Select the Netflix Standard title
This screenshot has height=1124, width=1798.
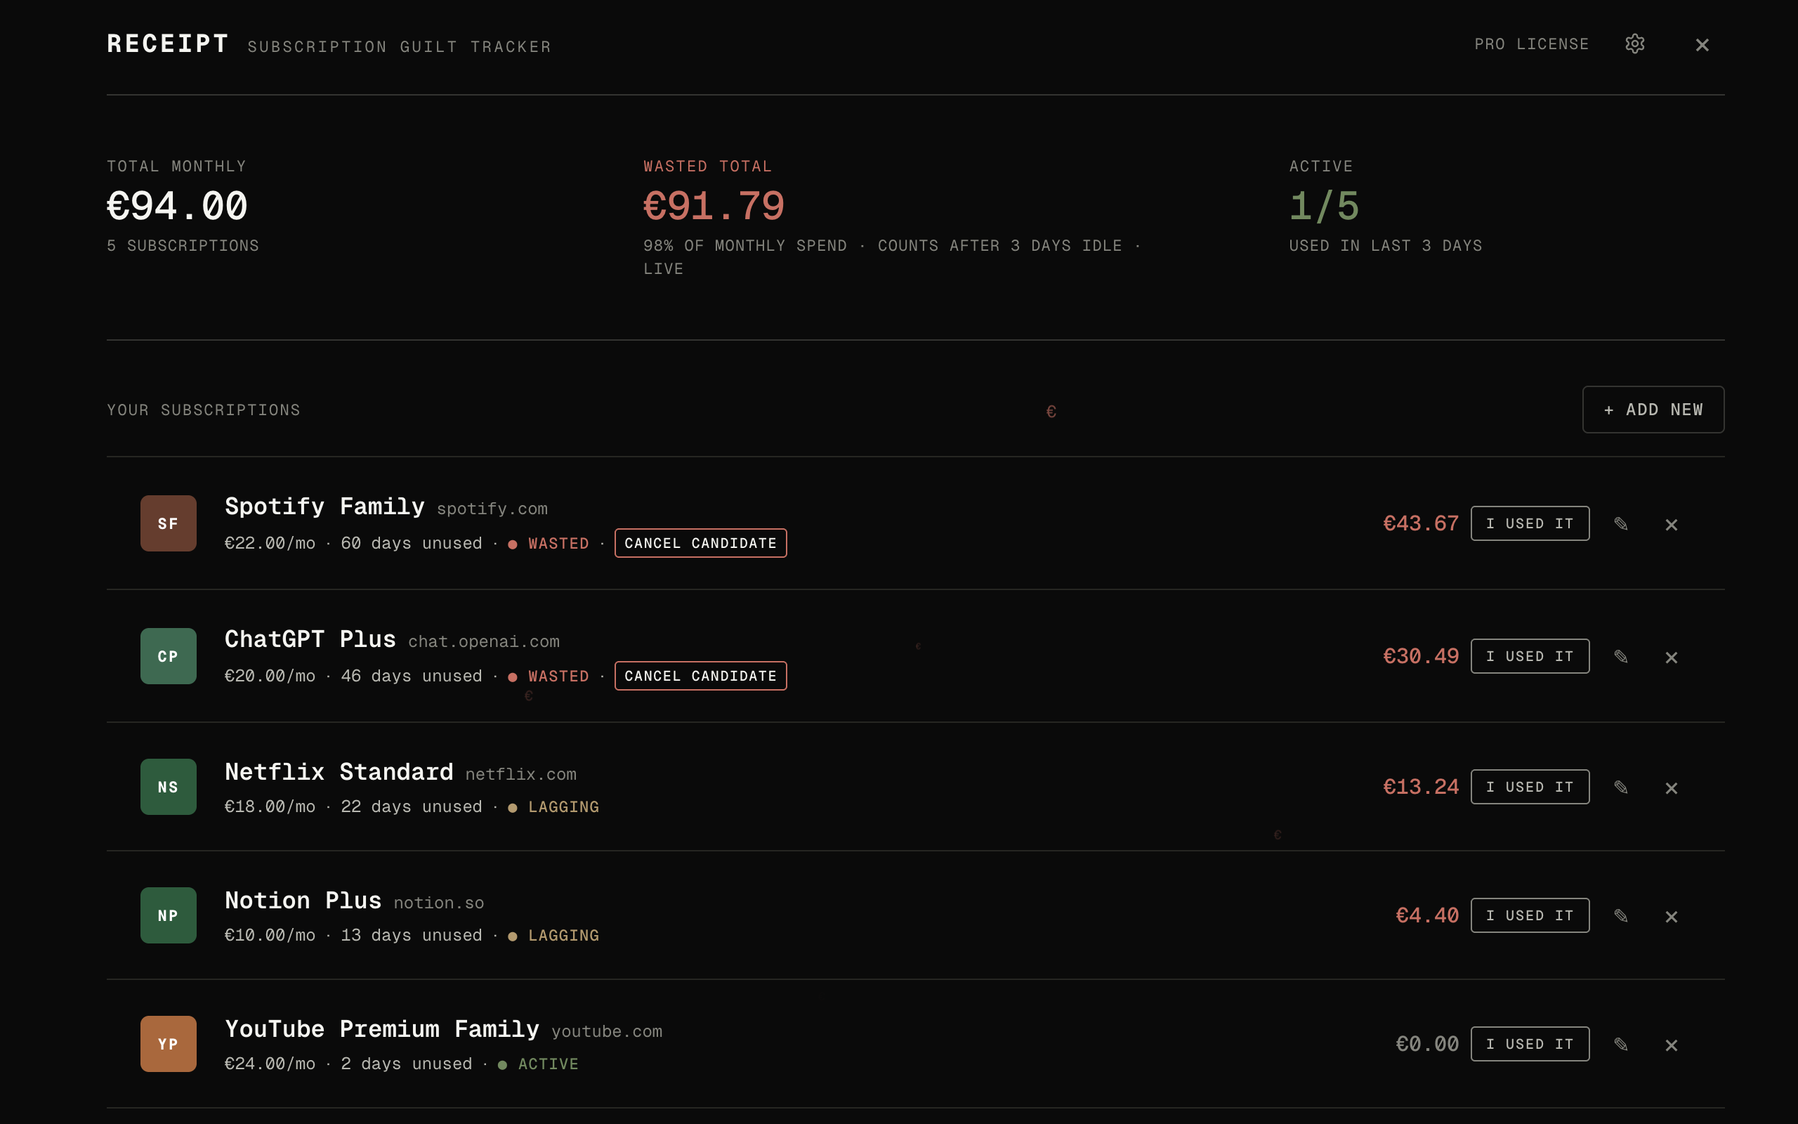[339, 771]
